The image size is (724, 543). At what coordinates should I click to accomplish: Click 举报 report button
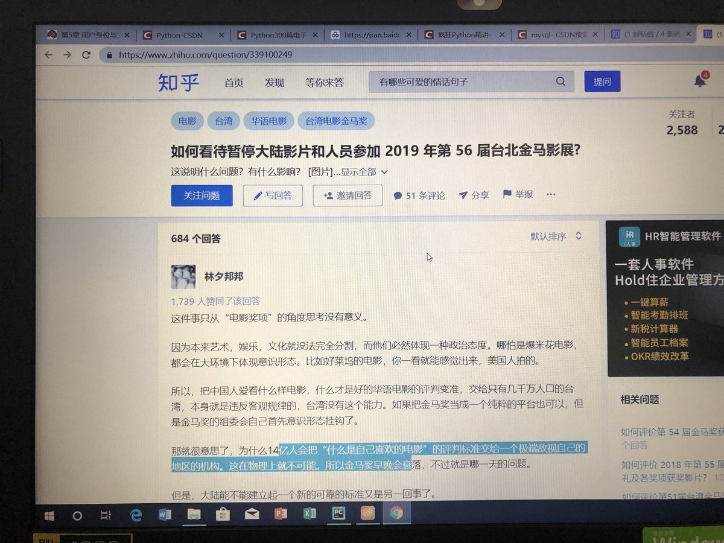518,194
